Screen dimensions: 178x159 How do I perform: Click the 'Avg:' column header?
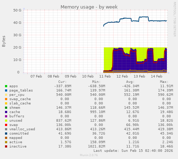click(x=130, y=82)
